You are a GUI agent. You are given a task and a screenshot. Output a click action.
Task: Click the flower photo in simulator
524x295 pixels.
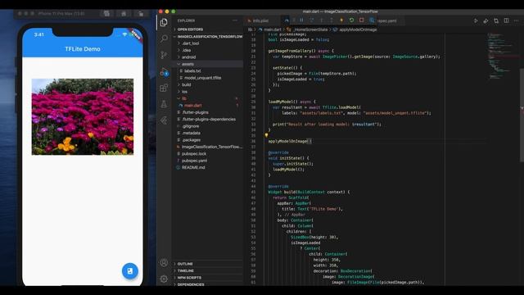click(x=83, y=116)
